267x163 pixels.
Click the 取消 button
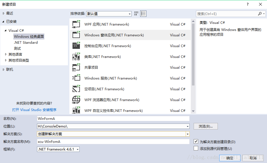tap(253, 158)
